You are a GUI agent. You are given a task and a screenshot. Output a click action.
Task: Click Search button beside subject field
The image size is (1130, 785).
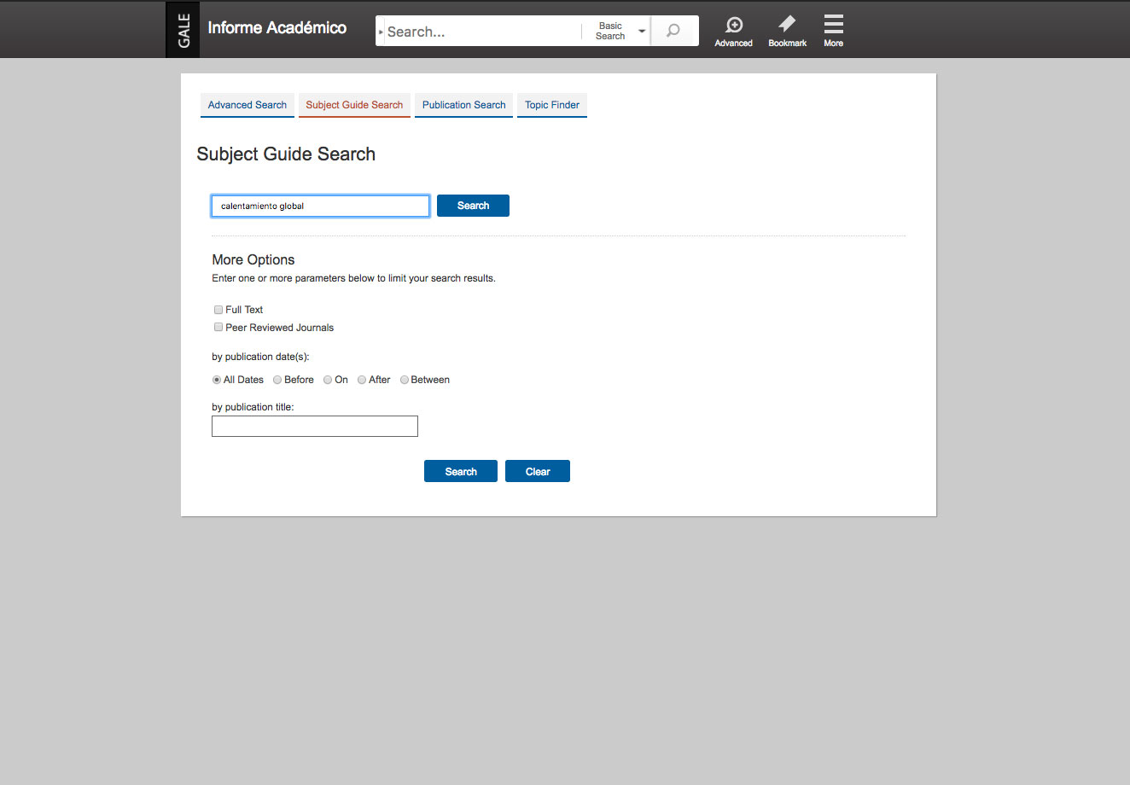[x=473, y=206]
